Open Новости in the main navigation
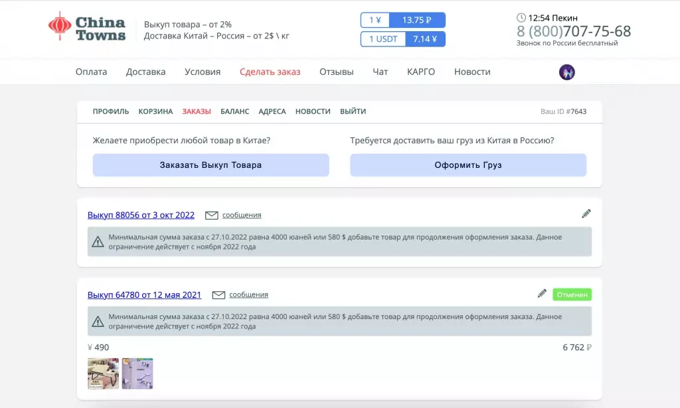This screenshot has width=680, height=408. pyautogui.click(x=472, y=72)
